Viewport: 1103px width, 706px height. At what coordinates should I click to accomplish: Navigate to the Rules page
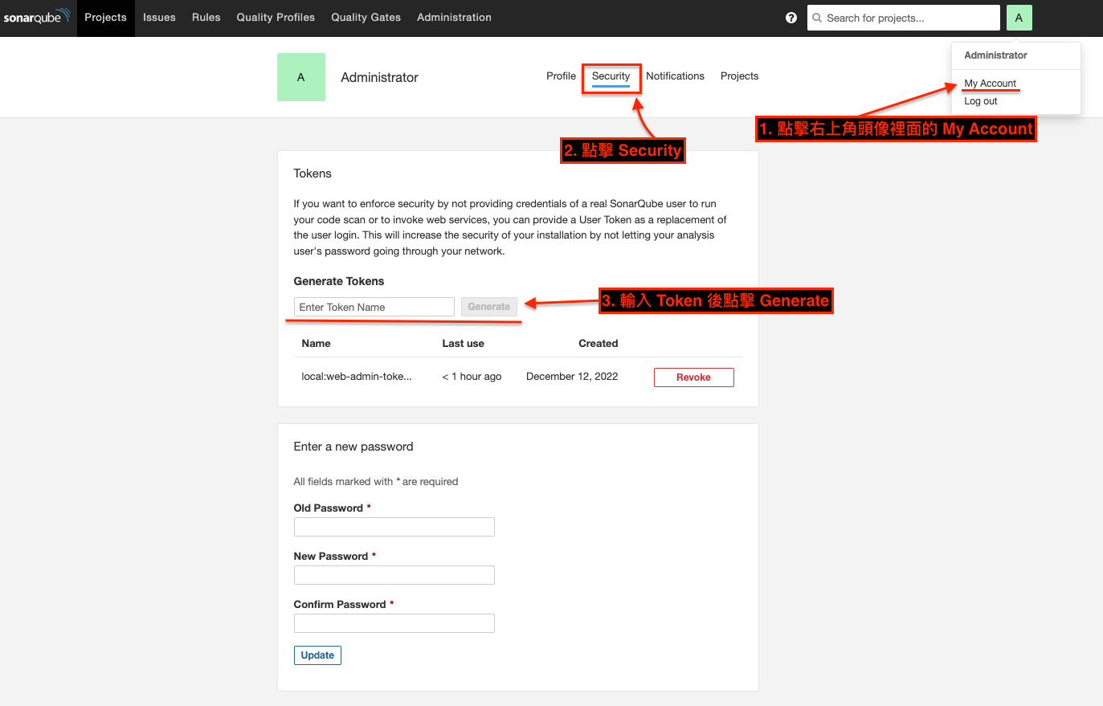point(206,17)
